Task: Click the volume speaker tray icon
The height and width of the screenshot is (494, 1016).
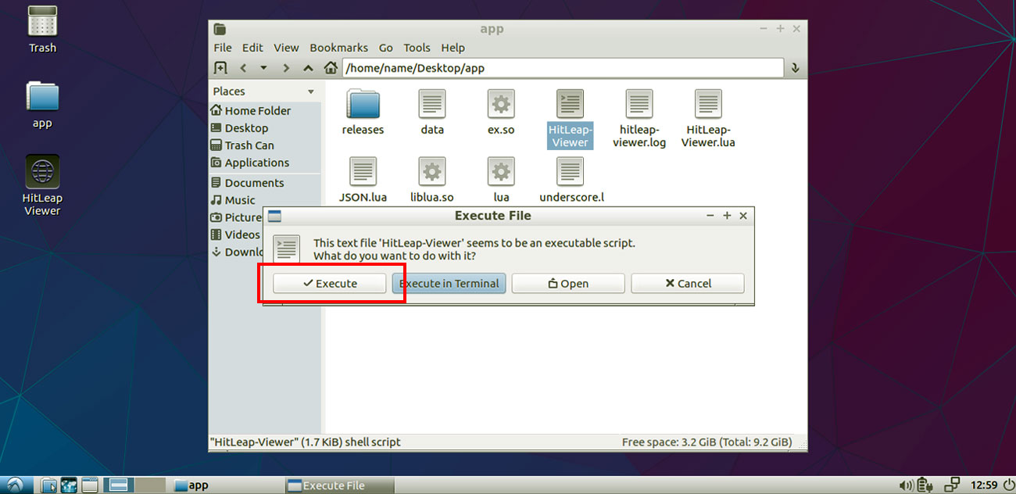Action: tap(907, 485)
